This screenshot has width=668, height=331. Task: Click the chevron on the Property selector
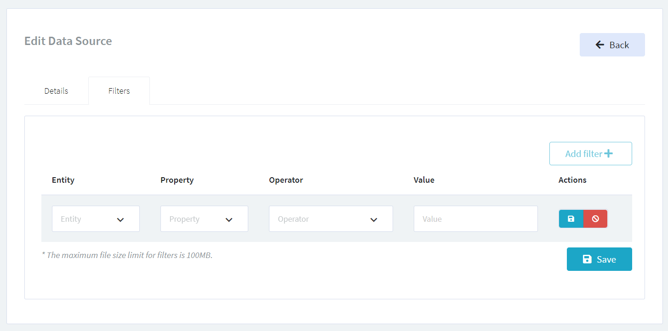point(229,219)
